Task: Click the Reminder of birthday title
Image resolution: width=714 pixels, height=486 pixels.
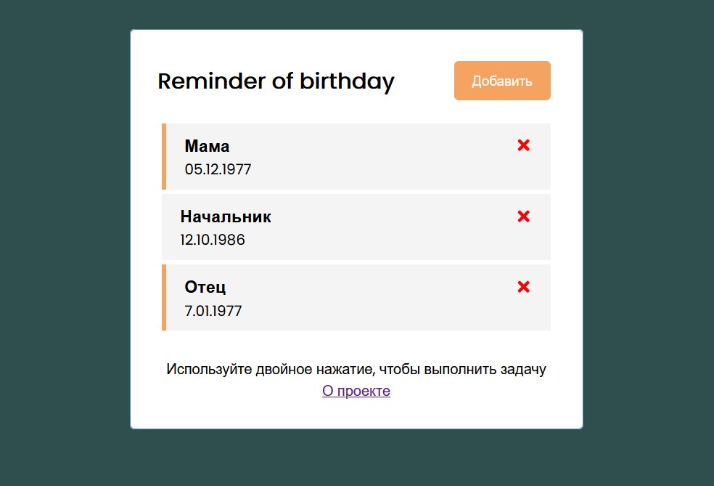Action: coord(276,81)
